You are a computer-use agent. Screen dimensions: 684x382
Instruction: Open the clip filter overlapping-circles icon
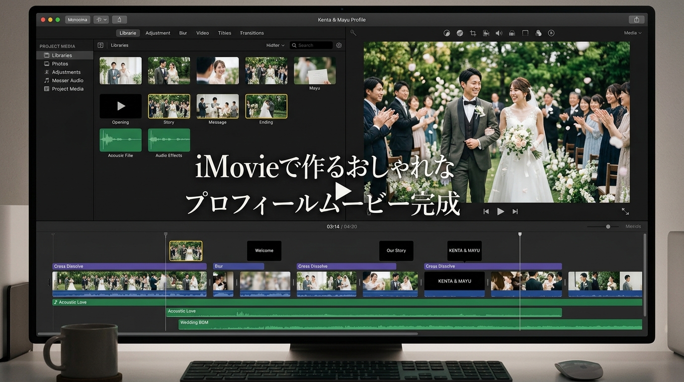pos(538,33)
